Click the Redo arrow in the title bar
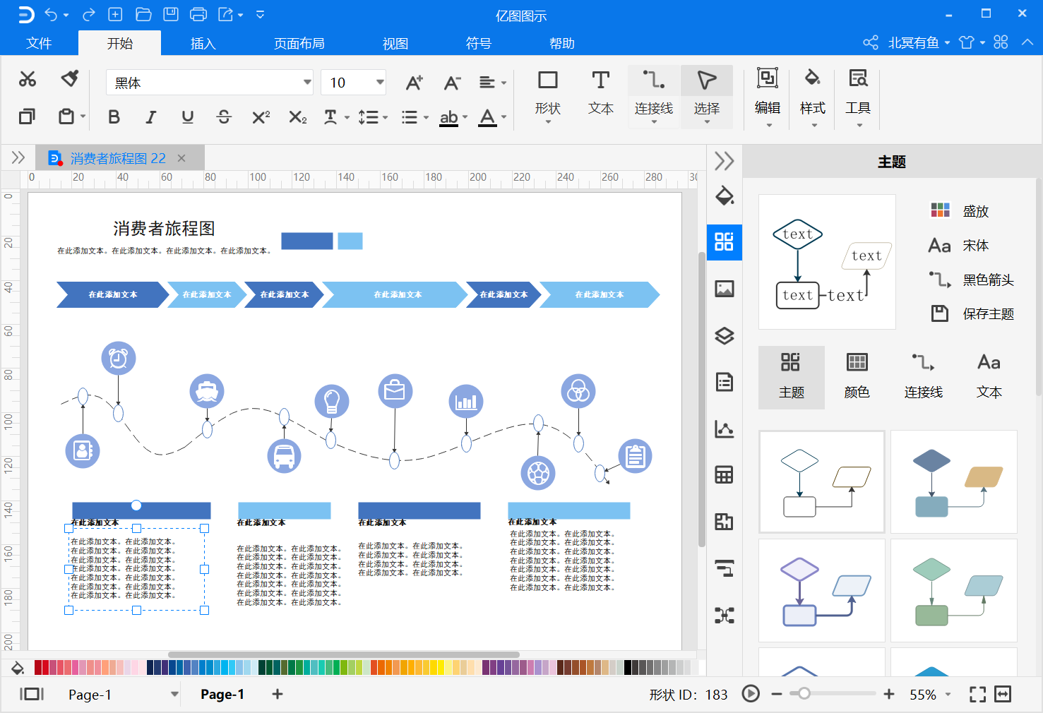The image size is (1043, 713). (x=88, y=14)
